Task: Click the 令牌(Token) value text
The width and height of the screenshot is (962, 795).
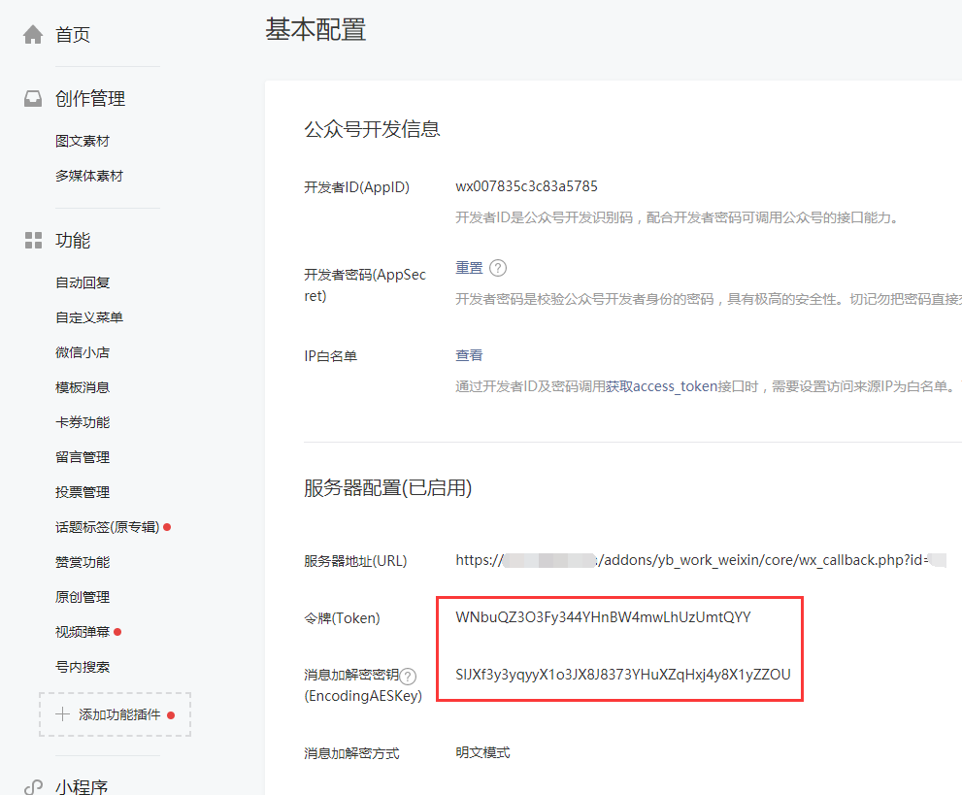Action: [603, 617]
